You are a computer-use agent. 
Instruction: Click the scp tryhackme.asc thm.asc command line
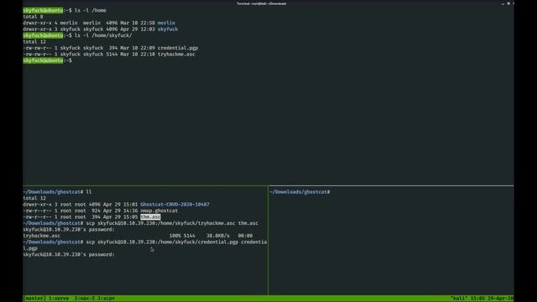(x=172, y=223)
